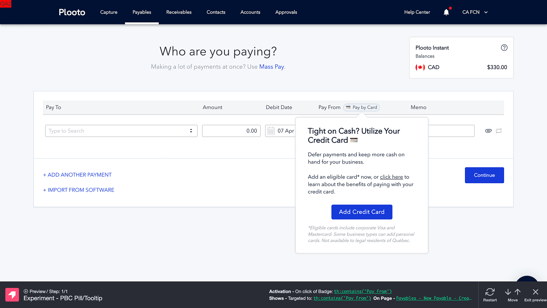Click the Pay To column header
Viewport: 547px width, 308px height.
click(54, 107)
